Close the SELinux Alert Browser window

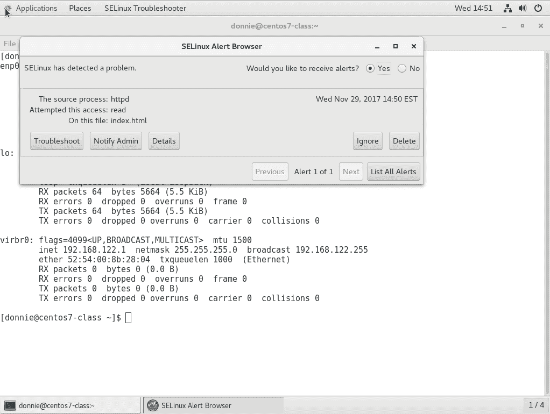(x=414, y=46)
